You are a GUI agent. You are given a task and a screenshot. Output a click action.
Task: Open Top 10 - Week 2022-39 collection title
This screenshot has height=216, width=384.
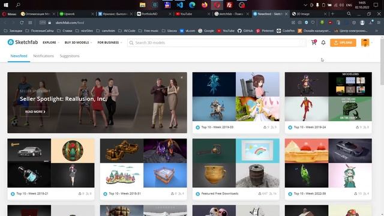[310, 194]
